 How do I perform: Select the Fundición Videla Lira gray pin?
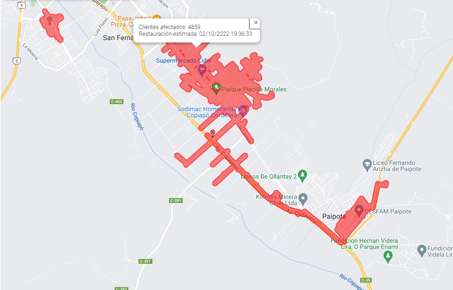[x=421, y=250]
